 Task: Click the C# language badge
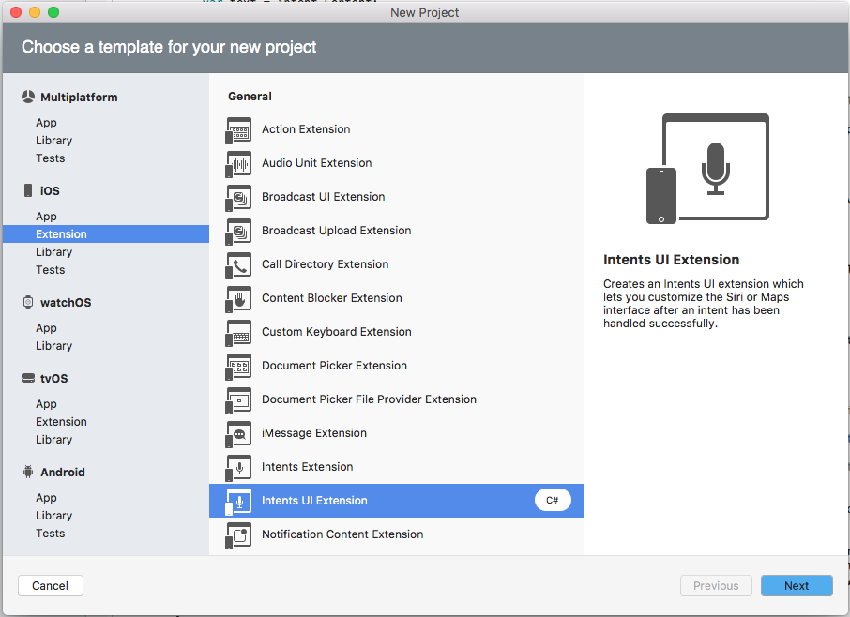pyautogui.click(x=553, y=500)
